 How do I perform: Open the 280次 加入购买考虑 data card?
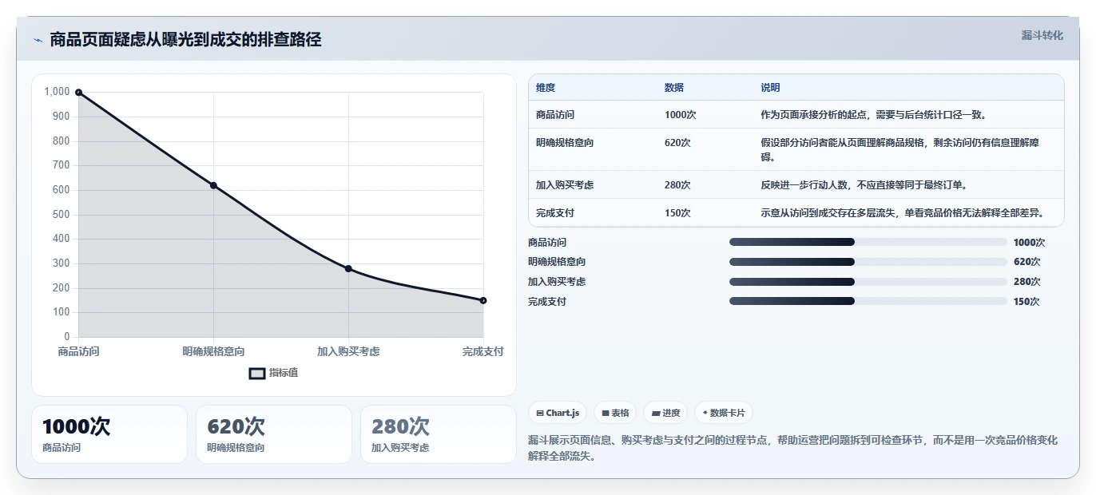pyautogui.click(x=439, y=434)
